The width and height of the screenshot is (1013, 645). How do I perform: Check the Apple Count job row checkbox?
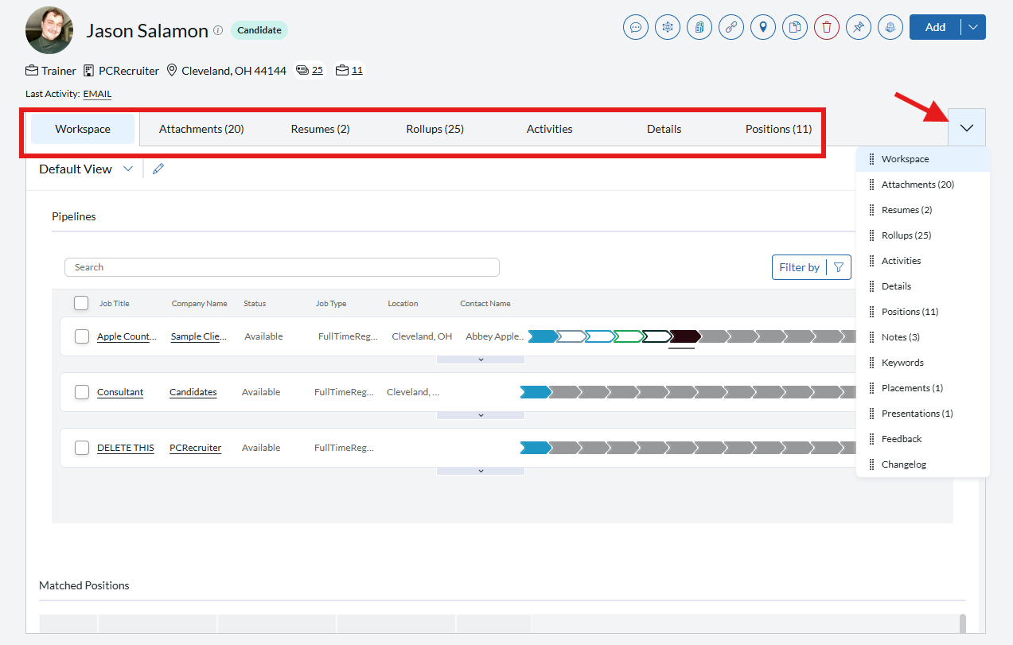82,336
